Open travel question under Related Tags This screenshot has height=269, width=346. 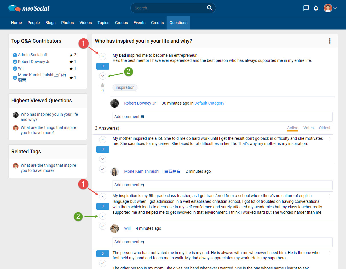click(48, 168)
